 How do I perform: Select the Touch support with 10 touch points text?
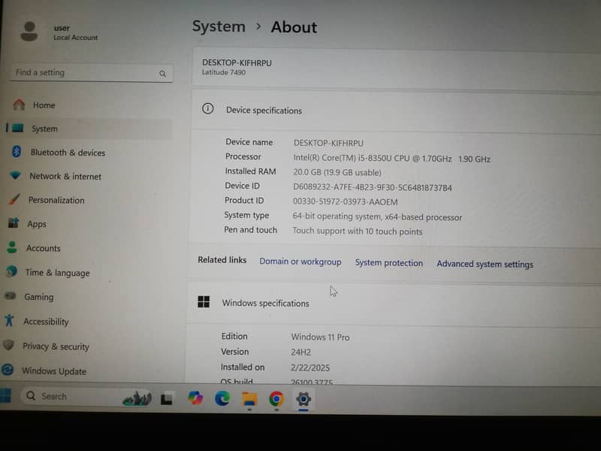358,232
